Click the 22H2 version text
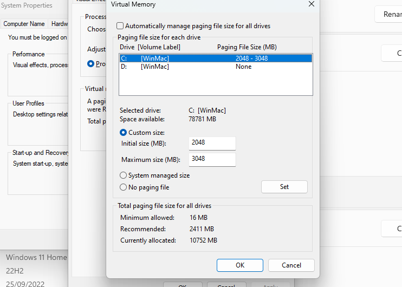Screen dimensions: 402x287 click(x=15, y=271)
